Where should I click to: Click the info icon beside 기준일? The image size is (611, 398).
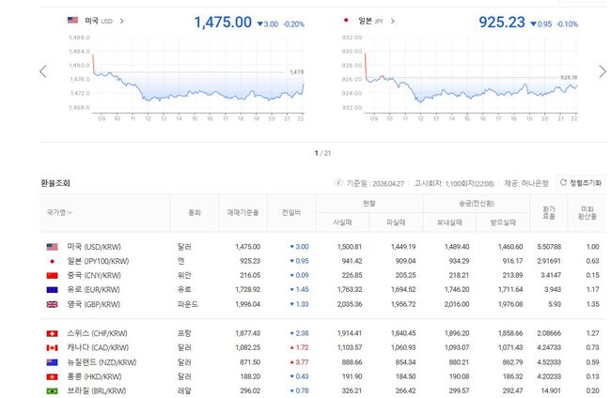[338, 183]
